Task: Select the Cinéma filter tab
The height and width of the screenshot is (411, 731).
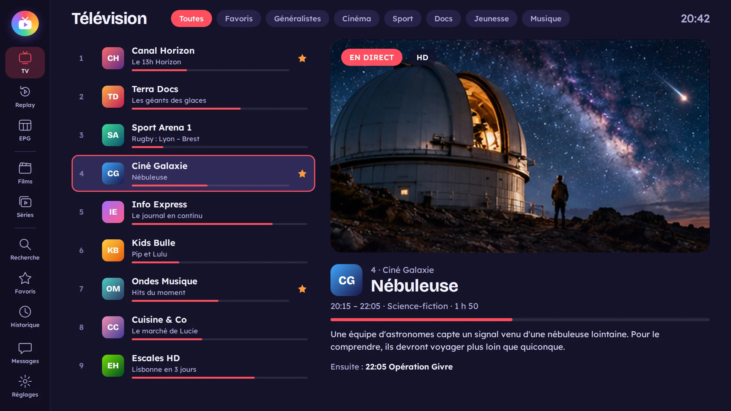Action: tap(356, 19)
